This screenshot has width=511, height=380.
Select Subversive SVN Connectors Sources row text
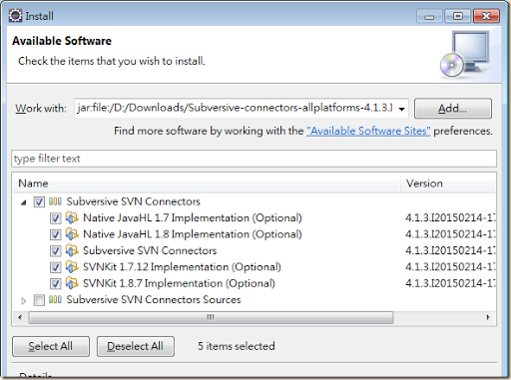(154, 300)
